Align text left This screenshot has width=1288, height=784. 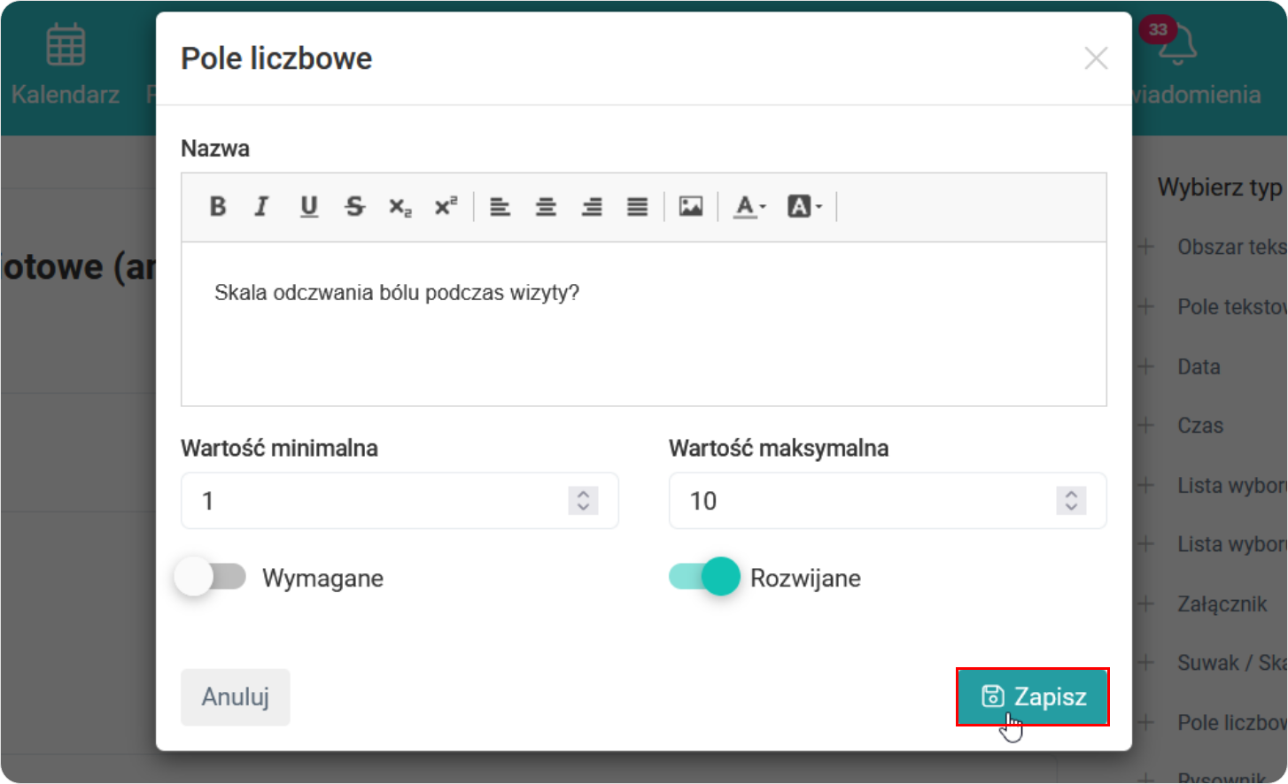(x=500, y=206)
